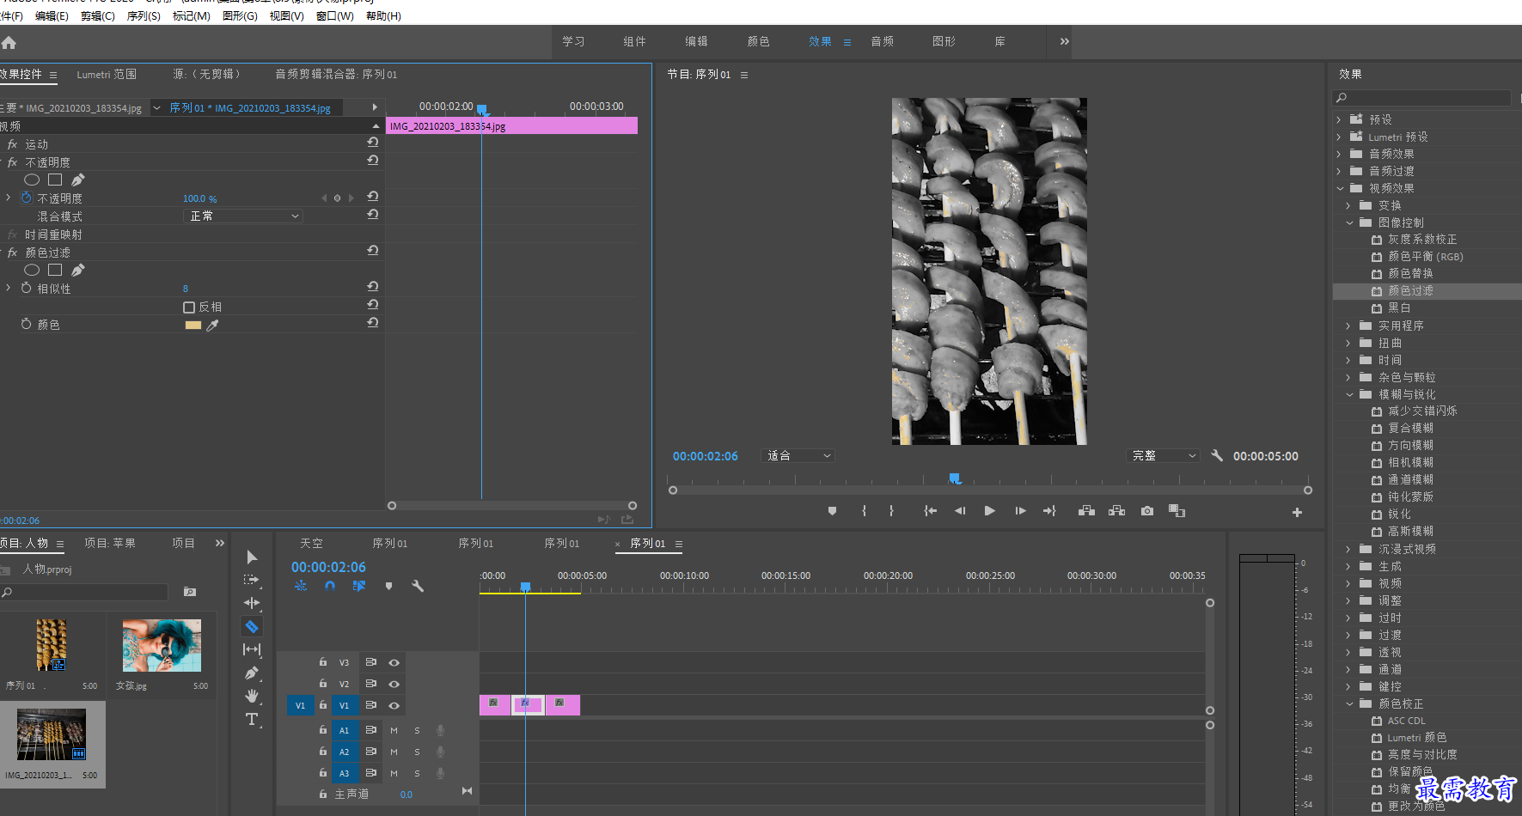Toggle 不透明度 animation stopwatch
Screen dimensions: 1522x816
[x=26, y=198]
